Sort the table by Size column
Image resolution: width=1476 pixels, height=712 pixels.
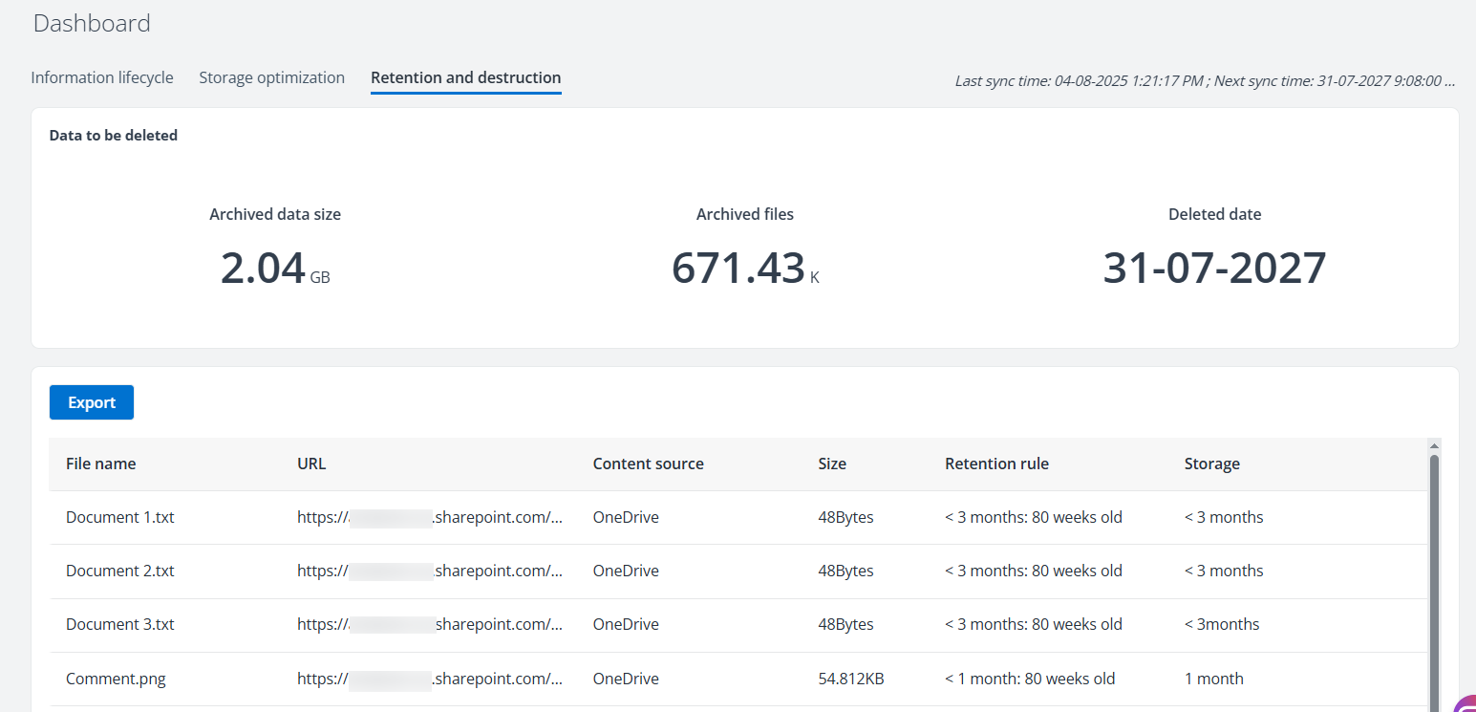(831, 464)
